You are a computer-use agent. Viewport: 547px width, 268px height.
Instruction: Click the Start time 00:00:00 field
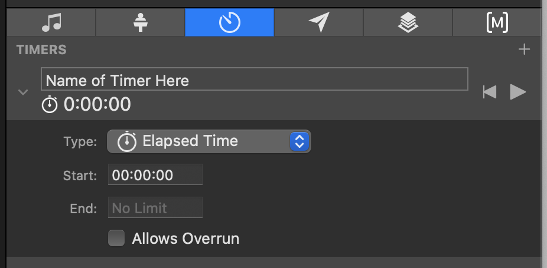point(155,175)
